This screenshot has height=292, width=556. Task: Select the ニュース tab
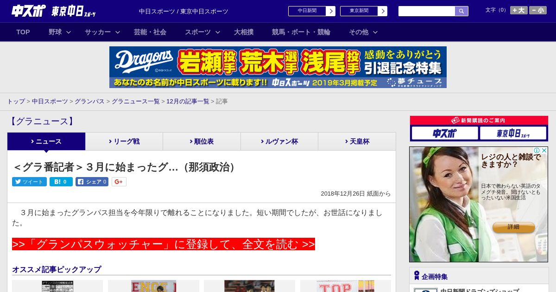[46, 141]
